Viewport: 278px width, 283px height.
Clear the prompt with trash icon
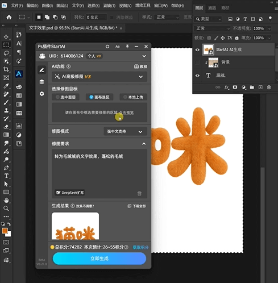pos(139,193)
